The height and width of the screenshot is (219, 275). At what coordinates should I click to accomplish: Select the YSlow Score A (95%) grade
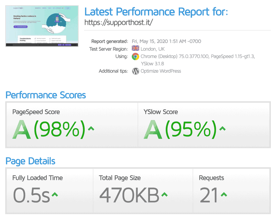click(x=180, y=129)
